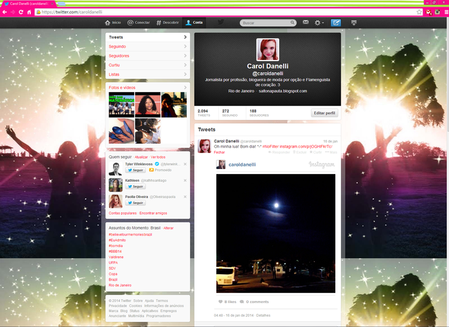Open Encontrar amigos link
Viewport: 449px width, 327px height.
153,213
